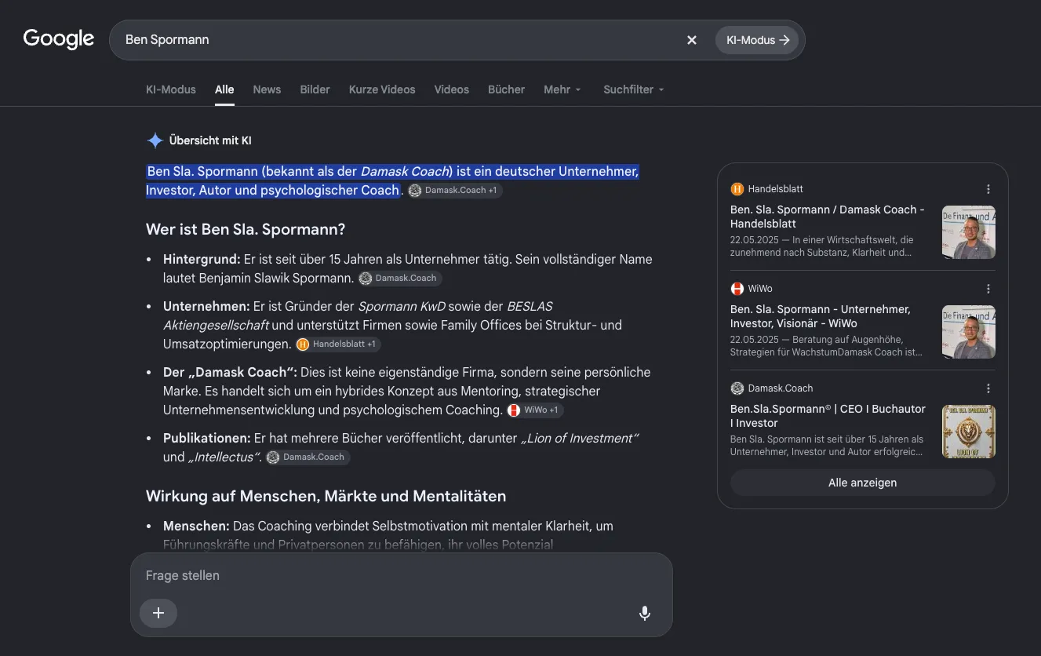Go to the Videos tab

coord(452,89)
